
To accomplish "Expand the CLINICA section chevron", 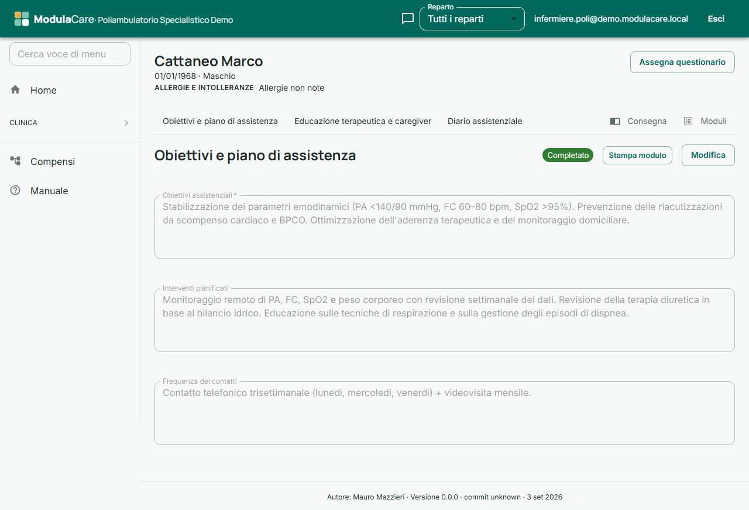I will 126,123.
